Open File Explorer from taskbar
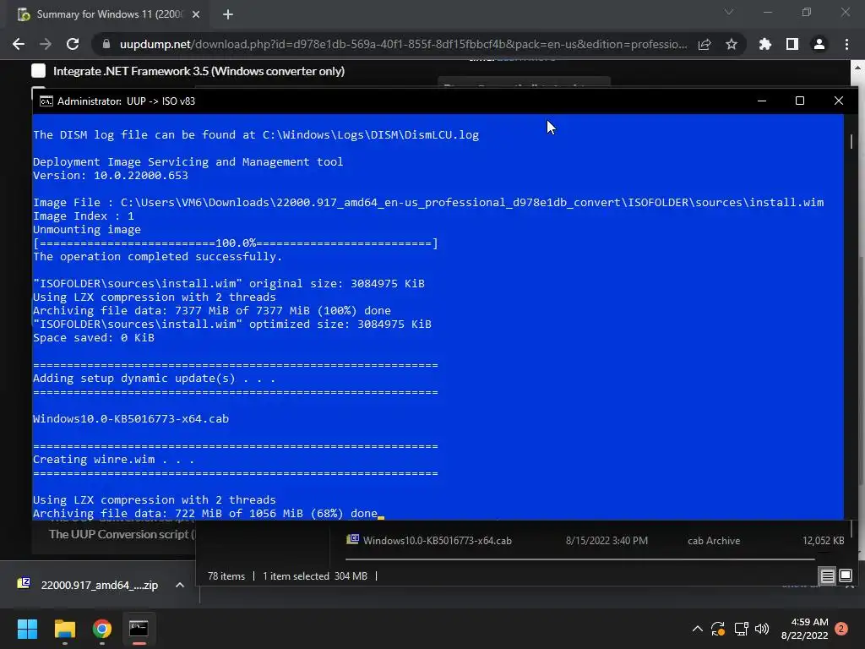The image size is (865, 649). tap(64, 629)
